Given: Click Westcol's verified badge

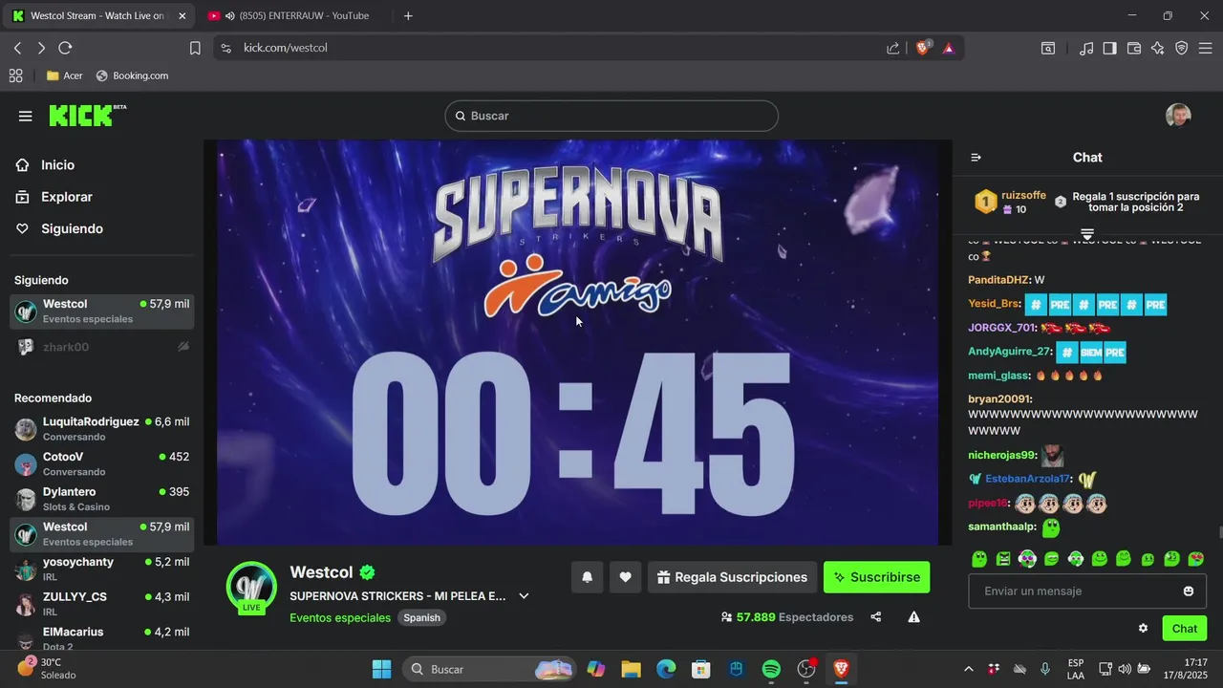Looking at the screenshot, I should pos(367,572).
